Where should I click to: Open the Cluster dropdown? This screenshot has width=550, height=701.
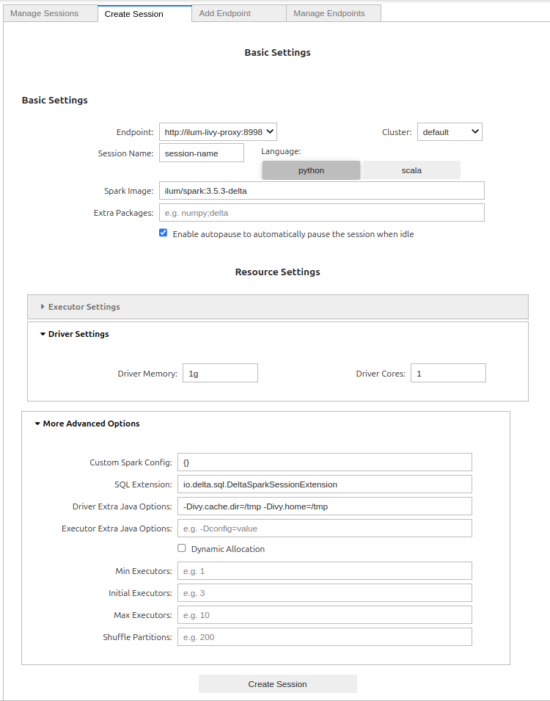(450, 131)
